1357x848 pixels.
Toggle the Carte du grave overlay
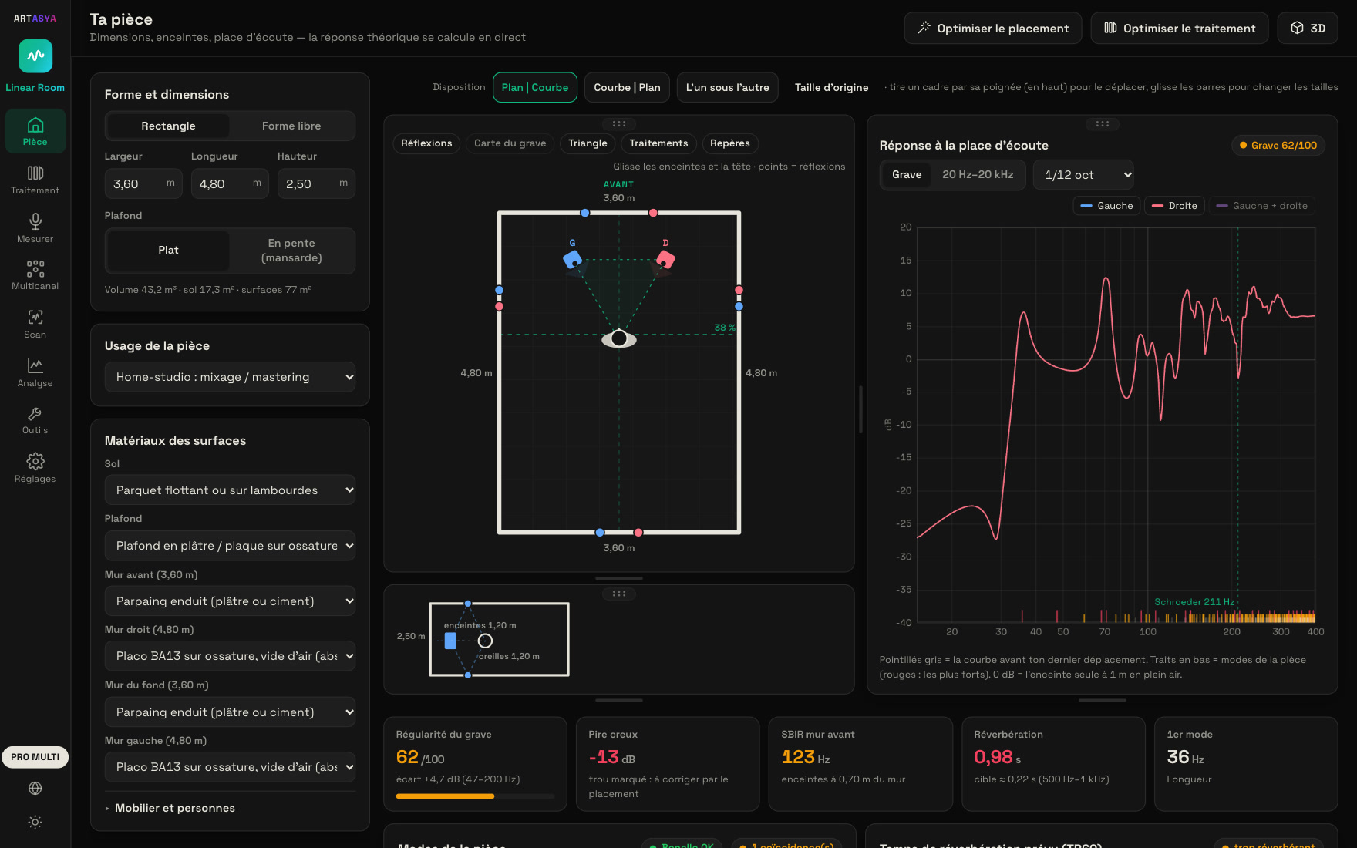510,143
